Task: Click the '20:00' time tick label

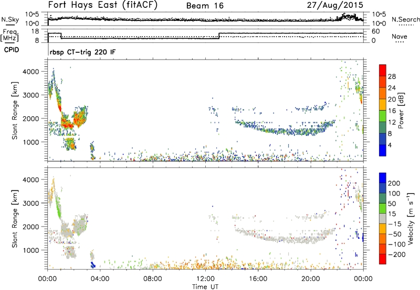Action: click(x=310, y=279)
